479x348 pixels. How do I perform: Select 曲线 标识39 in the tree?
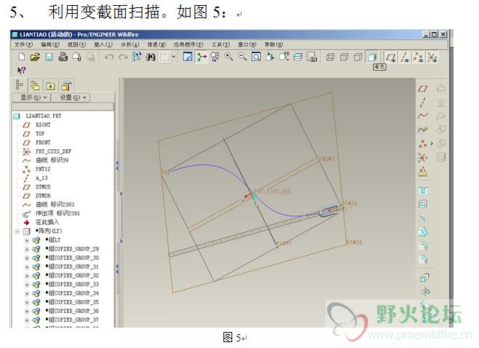tap(52, 160)
